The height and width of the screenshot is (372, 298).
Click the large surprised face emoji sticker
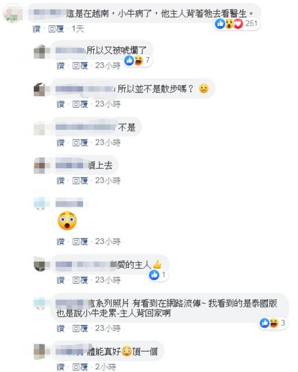pos(67,221)
